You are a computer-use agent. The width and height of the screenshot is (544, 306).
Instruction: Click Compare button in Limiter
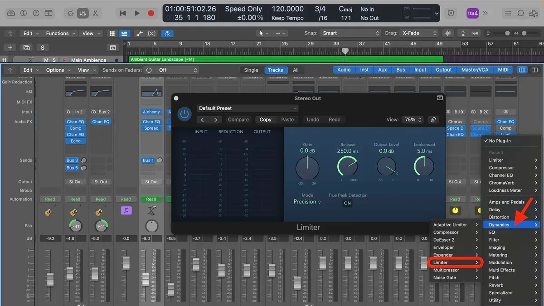pos(238,120)
